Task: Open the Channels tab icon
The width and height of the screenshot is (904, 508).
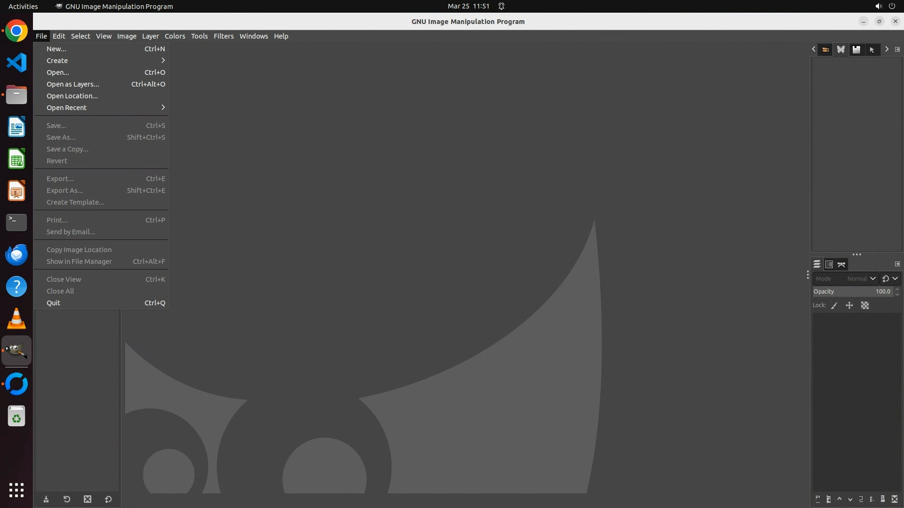Action: coord(829,264)
